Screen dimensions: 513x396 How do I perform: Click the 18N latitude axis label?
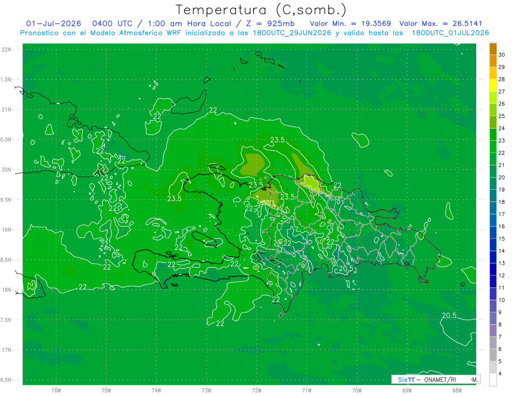[6, 290]
